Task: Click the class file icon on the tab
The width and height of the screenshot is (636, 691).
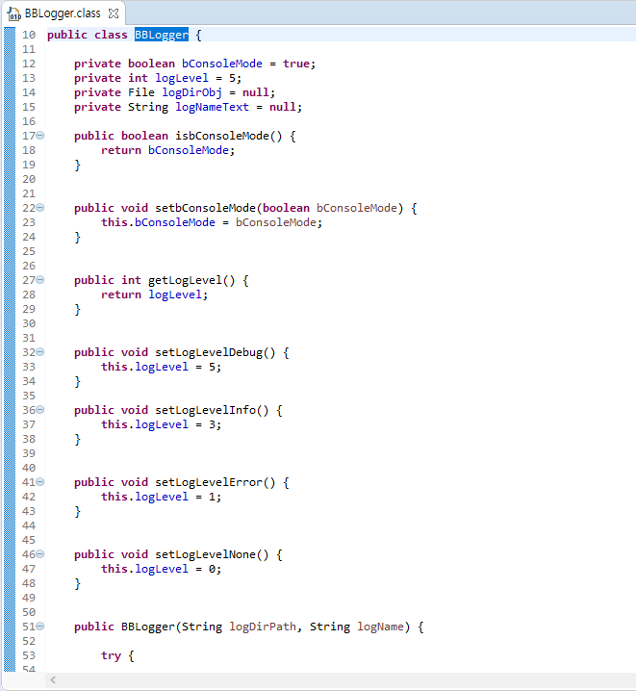Action: (x=14, y=13)
